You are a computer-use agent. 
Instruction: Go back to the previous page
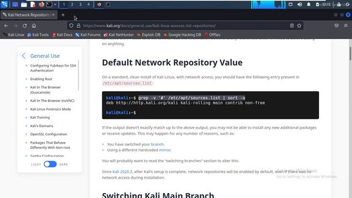tap(6, 26)
